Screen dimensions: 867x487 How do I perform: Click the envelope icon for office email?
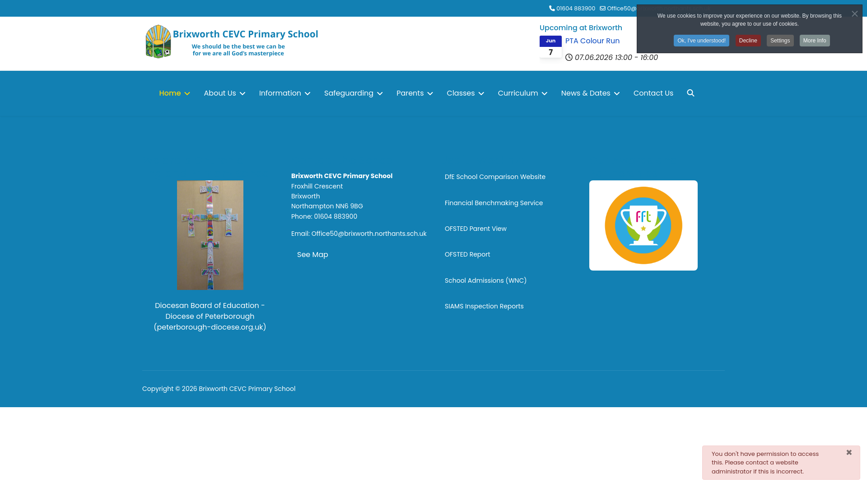[603, 8]
